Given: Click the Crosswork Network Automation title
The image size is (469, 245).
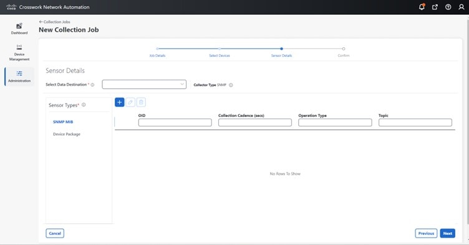Looking at the screenshot, I should (54, 7).
